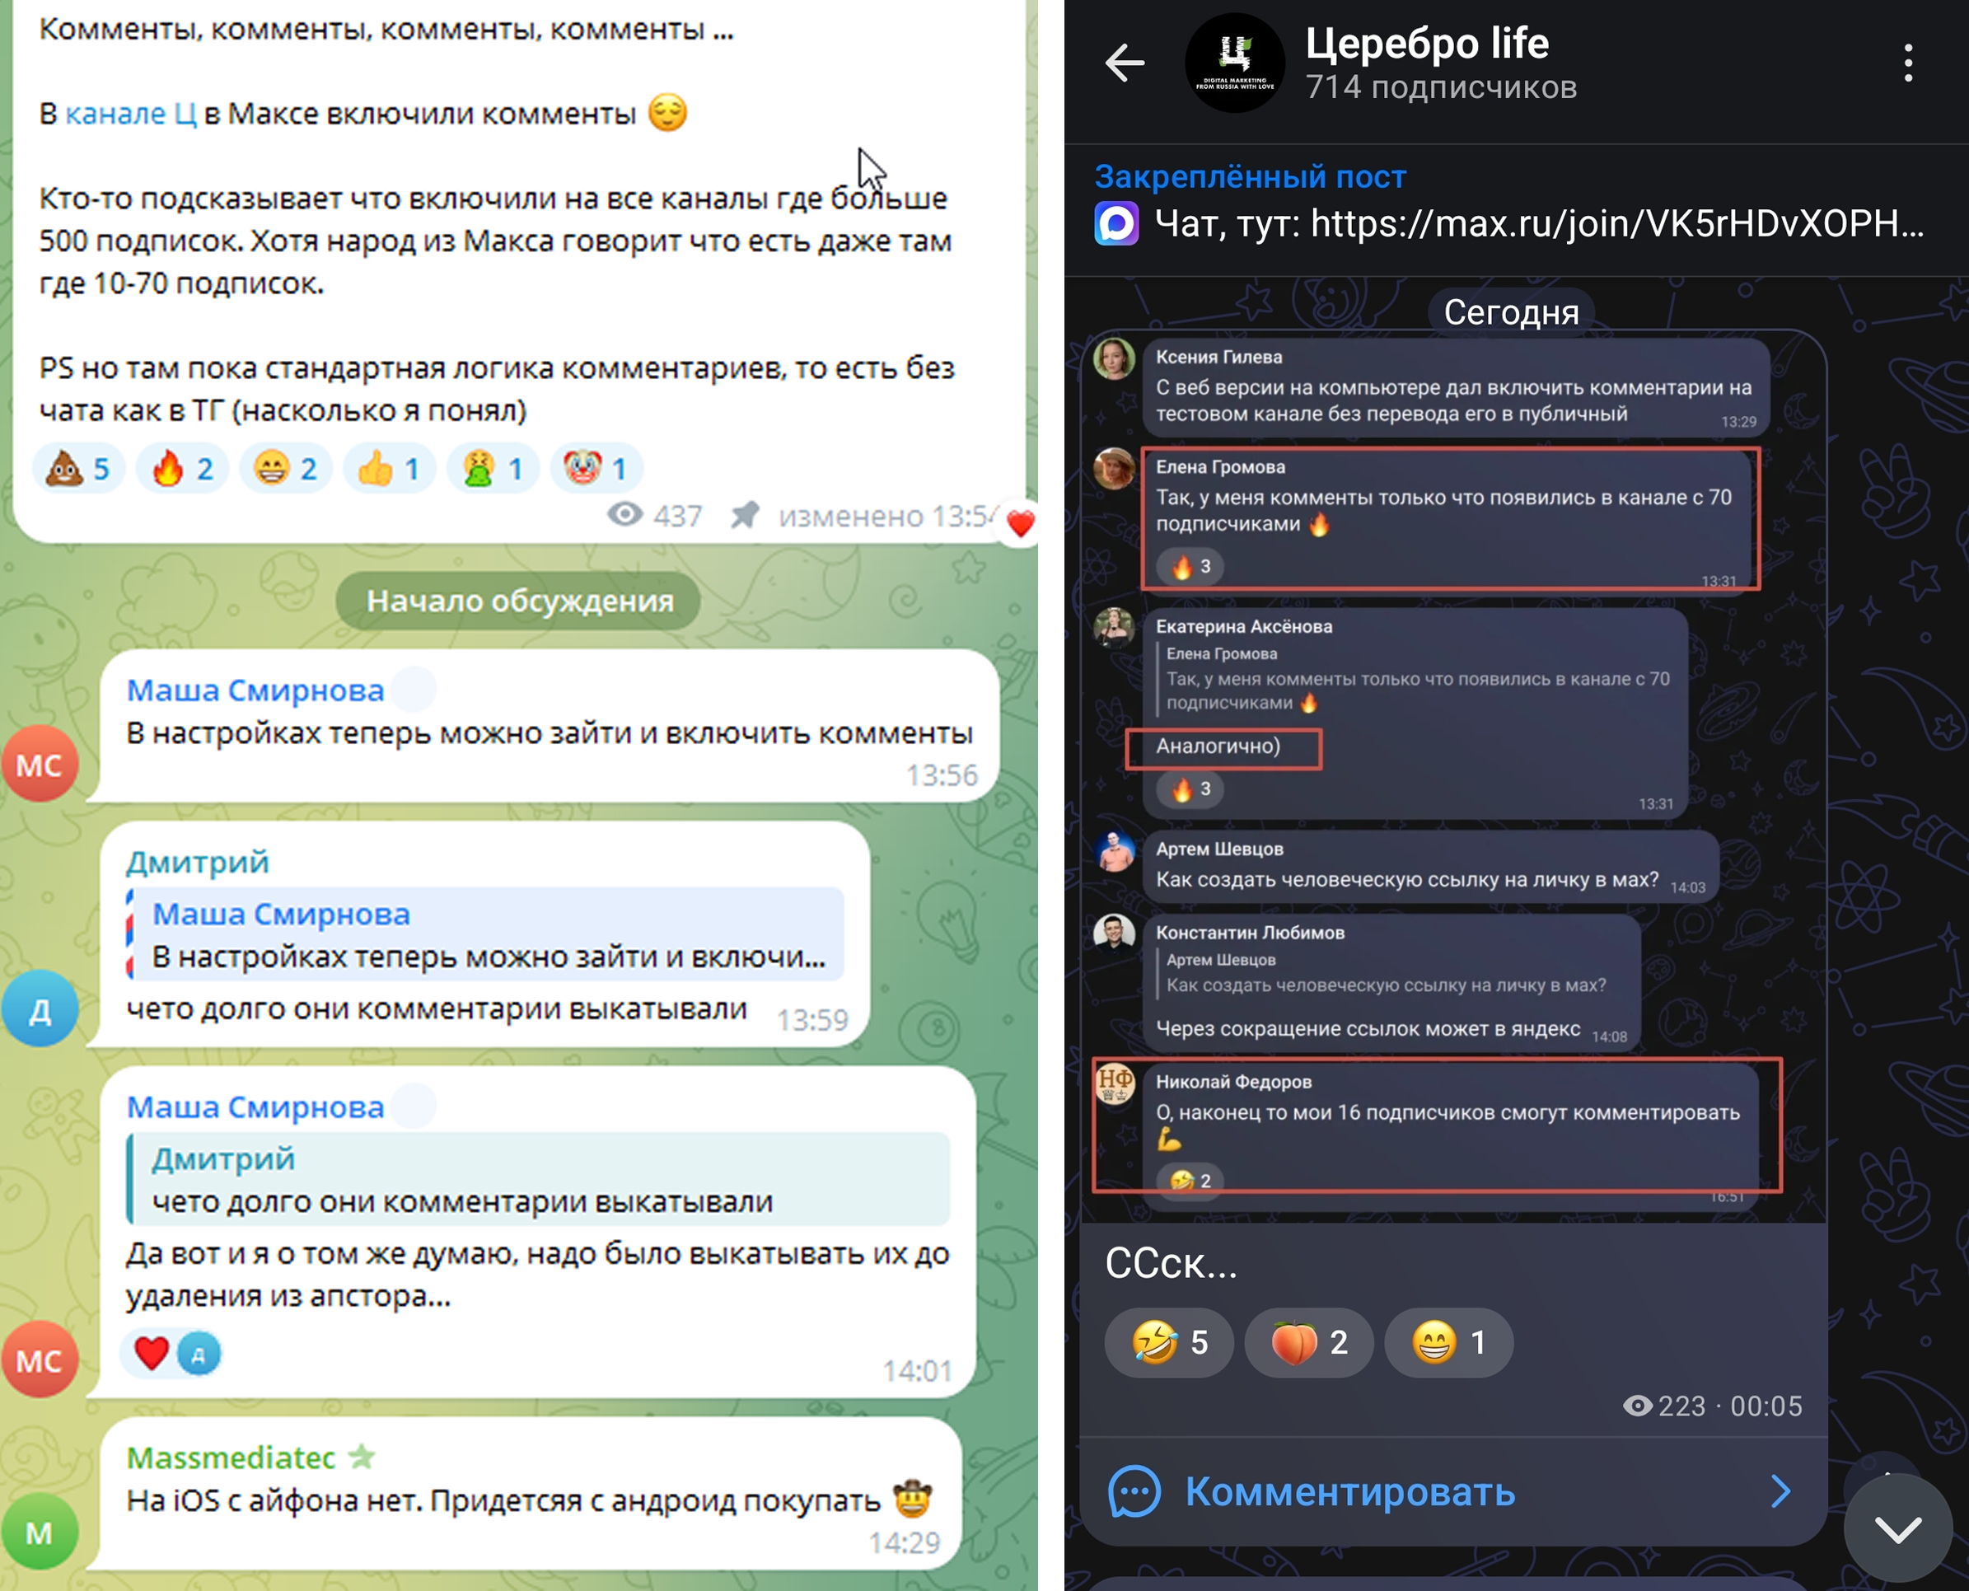Open quoted Дмитрий reply in Маша's 14:01 message

point(538,1180)
